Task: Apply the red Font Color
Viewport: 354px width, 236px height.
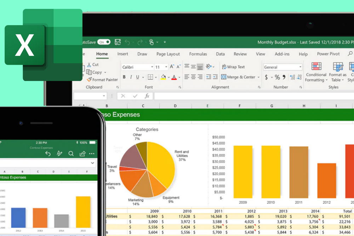Action: 174,77
